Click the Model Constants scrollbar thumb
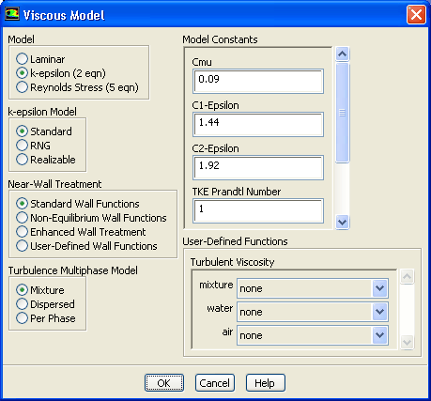Screen dimensions: 431x401 (342, 113)
